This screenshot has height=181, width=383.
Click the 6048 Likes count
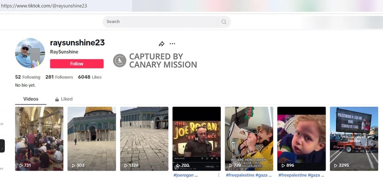[x=90, y=77]
